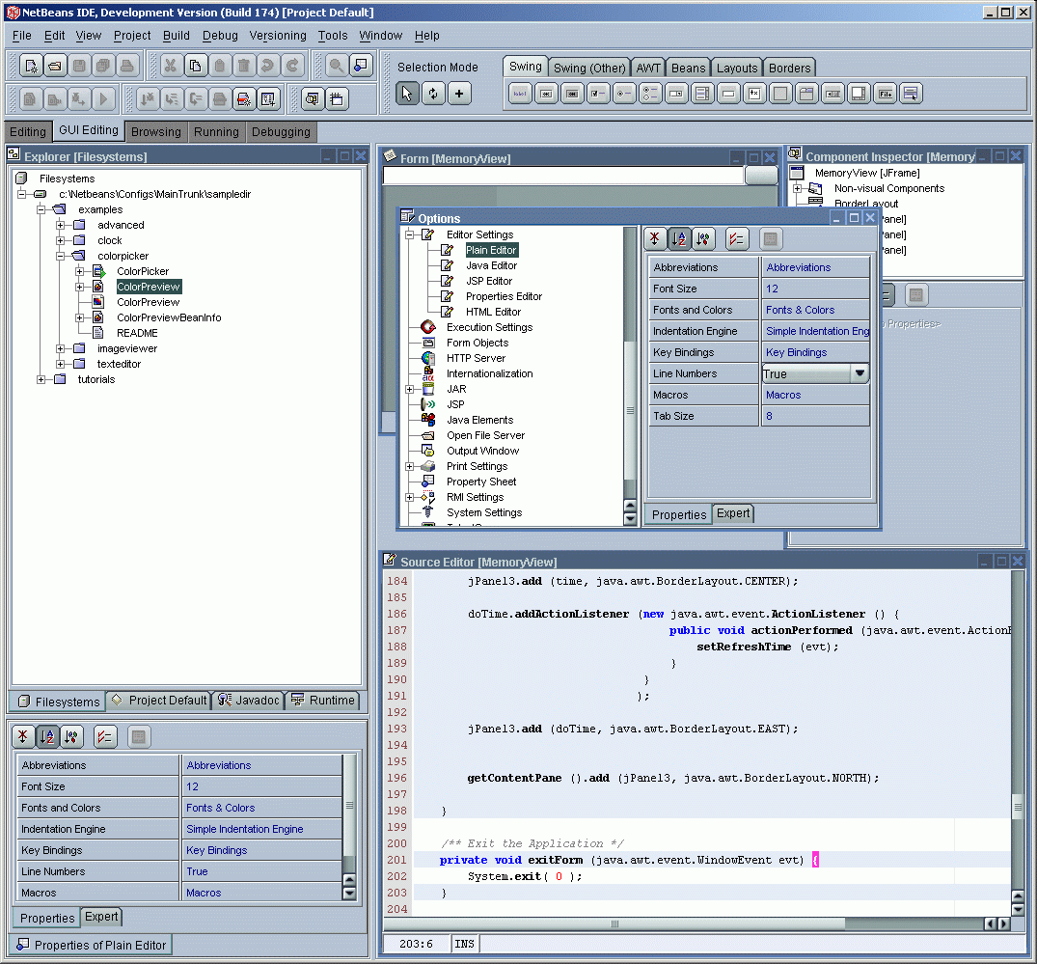Toggle the red-checklist filter button in Options property sheet
The width and height of the screenshot is (1037, 964).
pos(737,239)
